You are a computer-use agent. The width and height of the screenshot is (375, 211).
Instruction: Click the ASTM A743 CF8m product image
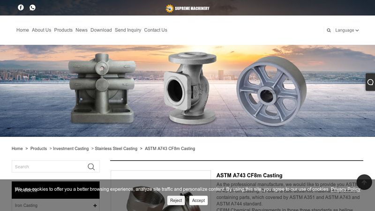point(161,191)
